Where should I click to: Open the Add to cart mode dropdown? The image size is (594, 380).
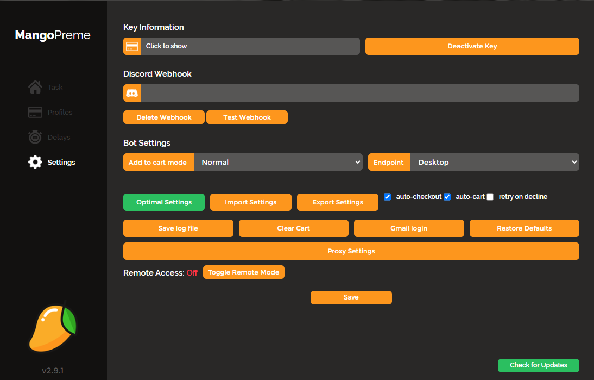click(x=278, y=162)
